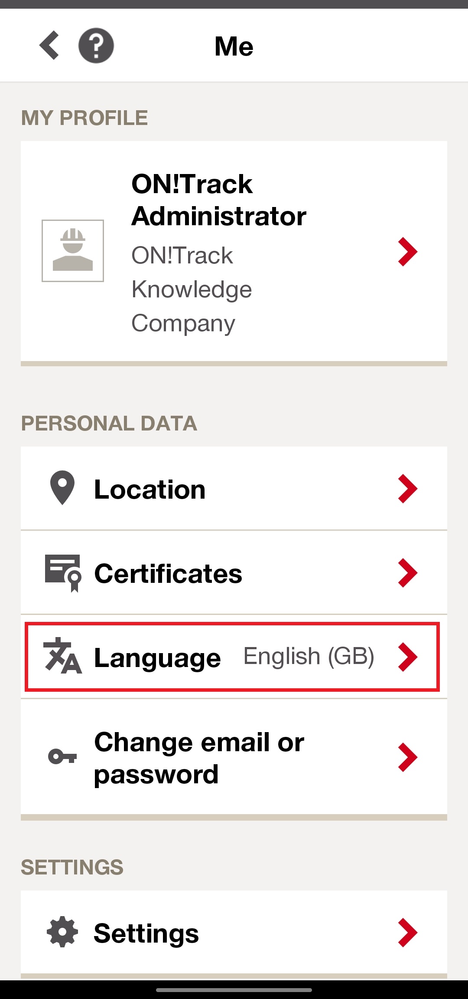The width and height of the screenshot is (468, 999).
Task: Tap the certificate badge icon
Action: pyautogui.click(x=63, y=573)
